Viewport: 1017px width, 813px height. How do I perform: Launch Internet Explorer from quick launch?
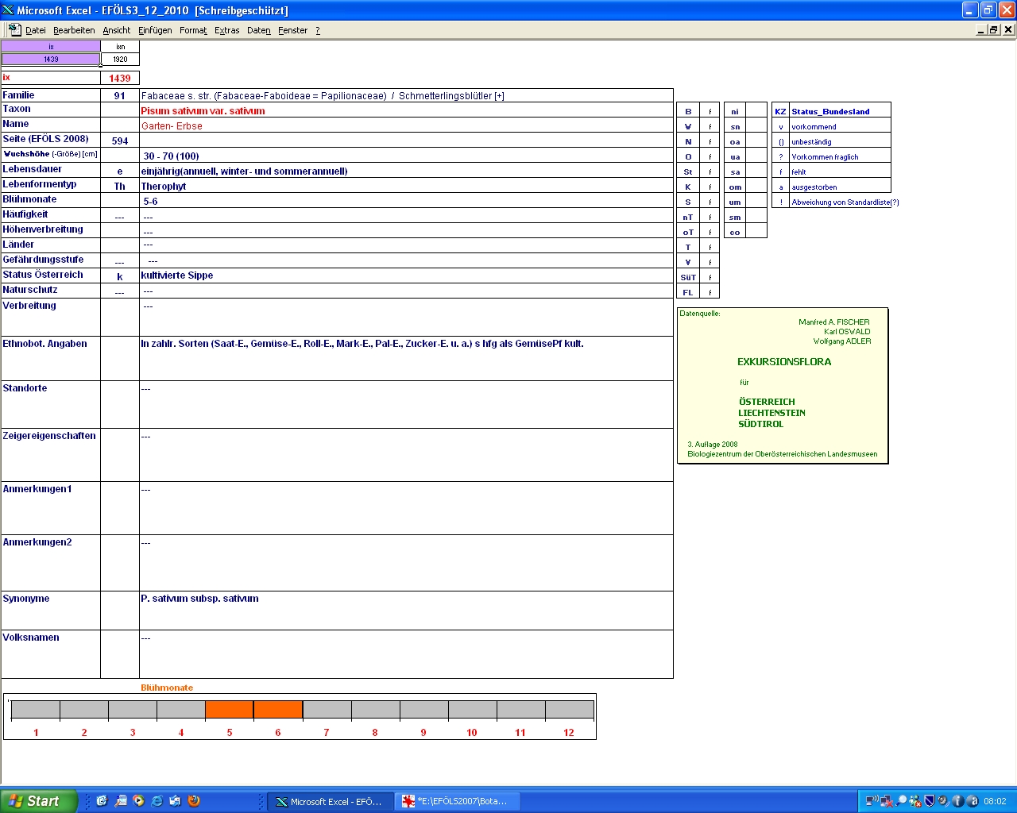pos(157,801)
